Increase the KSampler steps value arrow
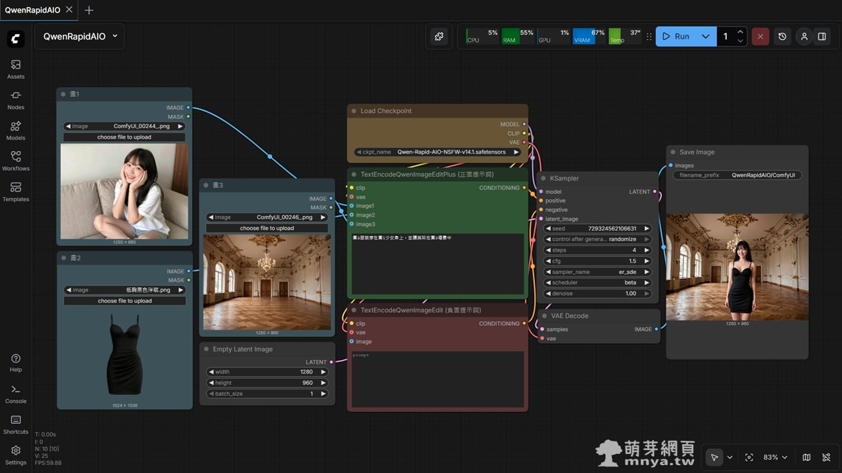This screenshot has width=842, height=473. pos(647,250)
